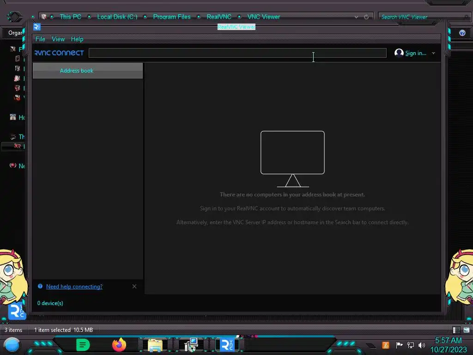
Task: Click VNC Viewer in Explorer breadcrumb
Action: tap(264, 17)
